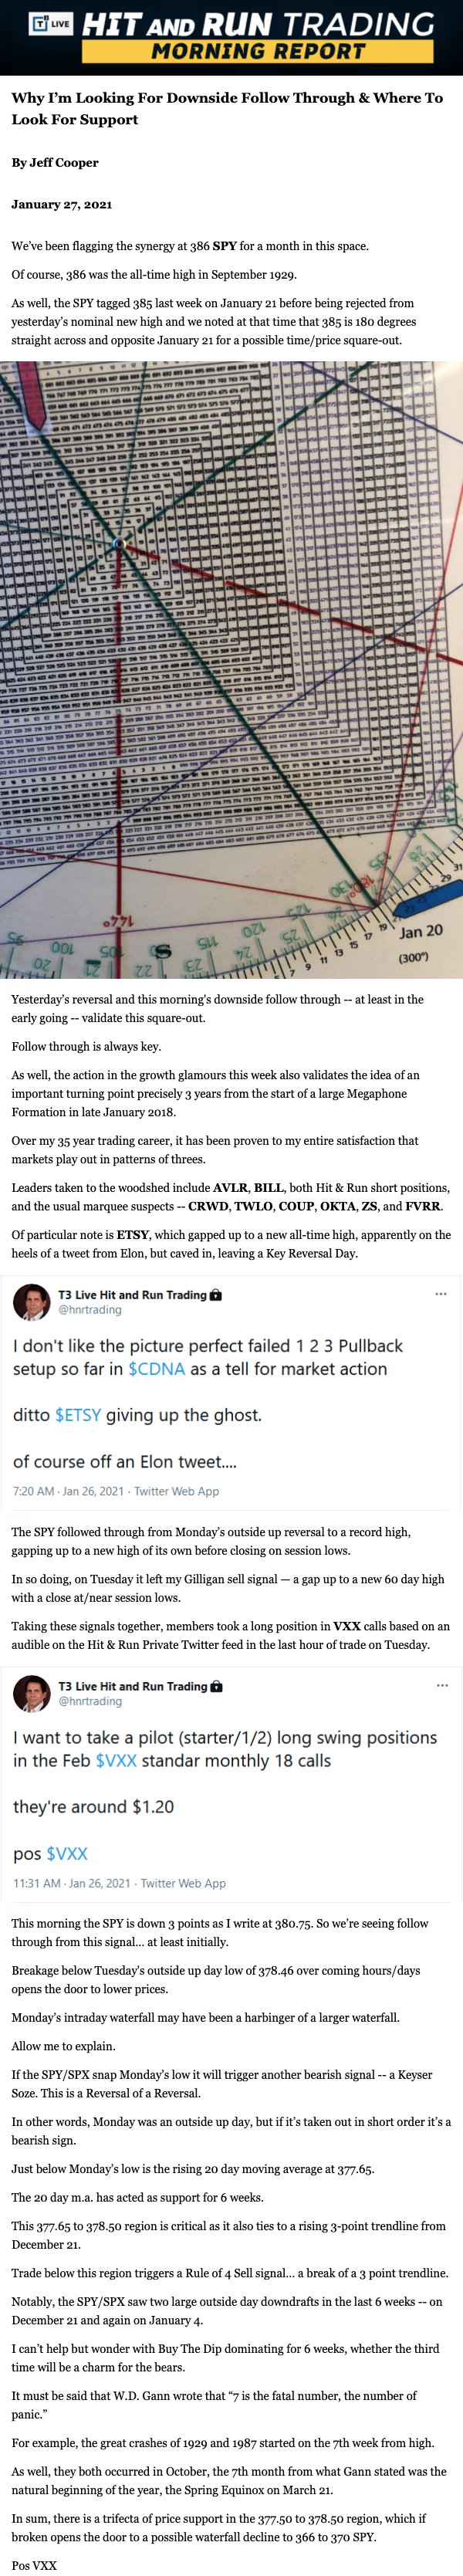Click the $VXX cashtag after "Feb"
Viewport: 463px width, 2576px height.
(116, 1760)
